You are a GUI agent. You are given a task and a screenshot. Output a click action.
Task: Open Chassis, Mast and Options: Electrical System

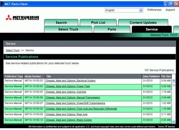click(x=71, y=81)
